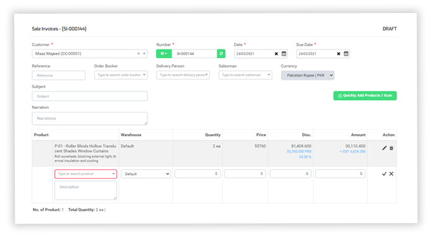433x238 pixels.
Task: Click the Type to search product field
Action: point(85,174)
